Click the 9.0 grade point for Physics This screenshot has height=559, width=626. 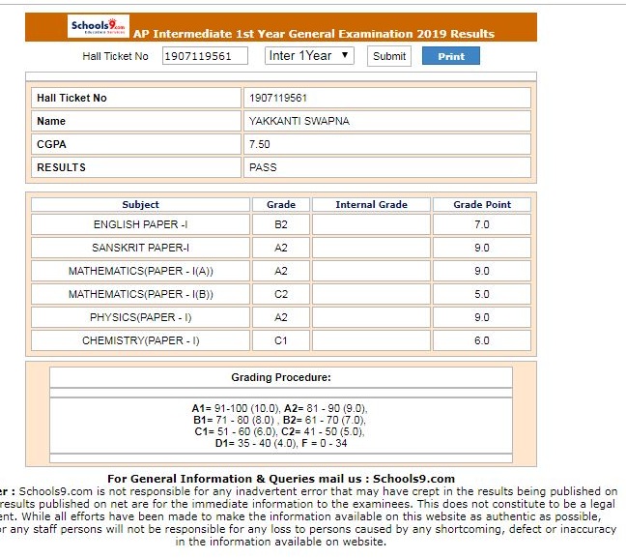[482, 317]
